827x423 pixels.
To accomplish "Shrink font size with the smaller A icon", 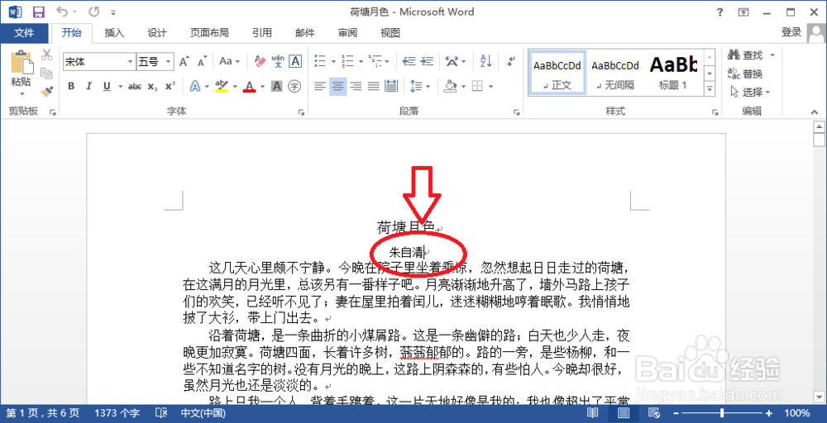I will pyautogui.click(x=203, y=62).
